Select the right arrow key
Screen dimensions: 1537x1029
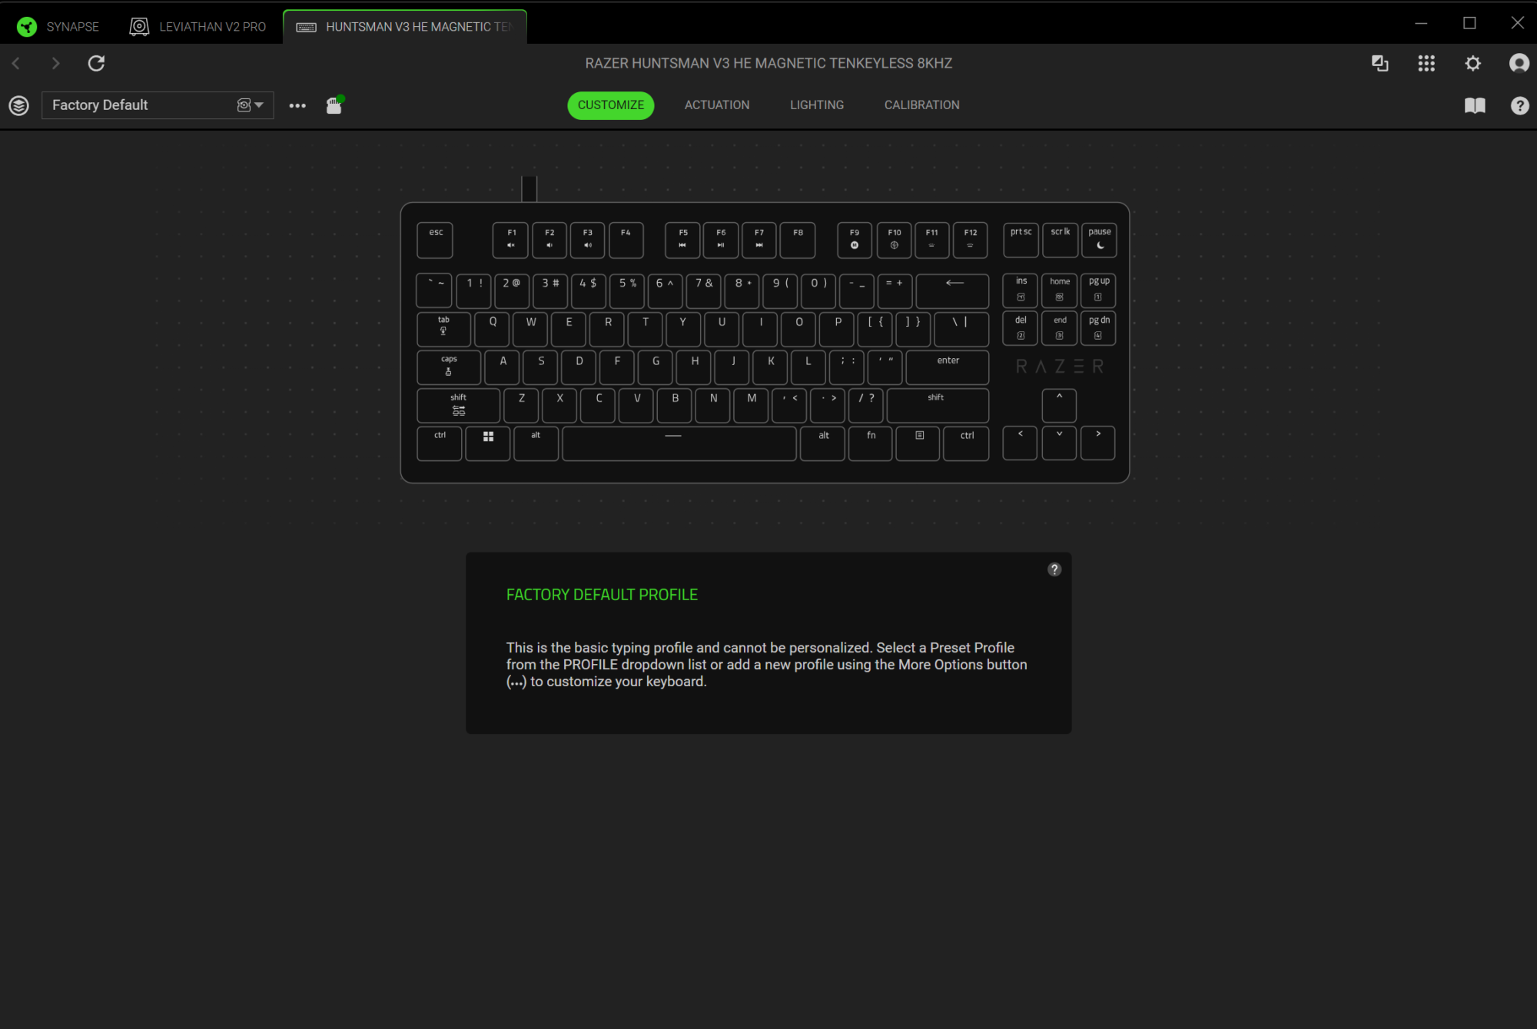pos(1098,443)
